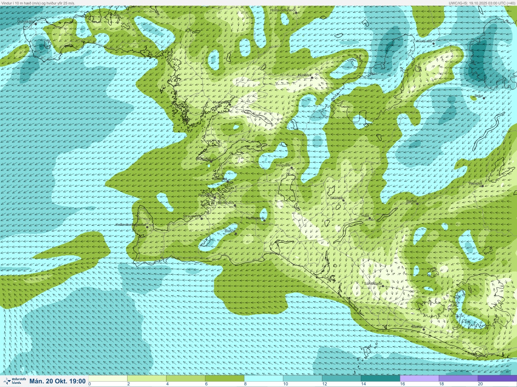Select the Akrafjall station label
This screenshot has width=517, height=387.
point(204,160)
